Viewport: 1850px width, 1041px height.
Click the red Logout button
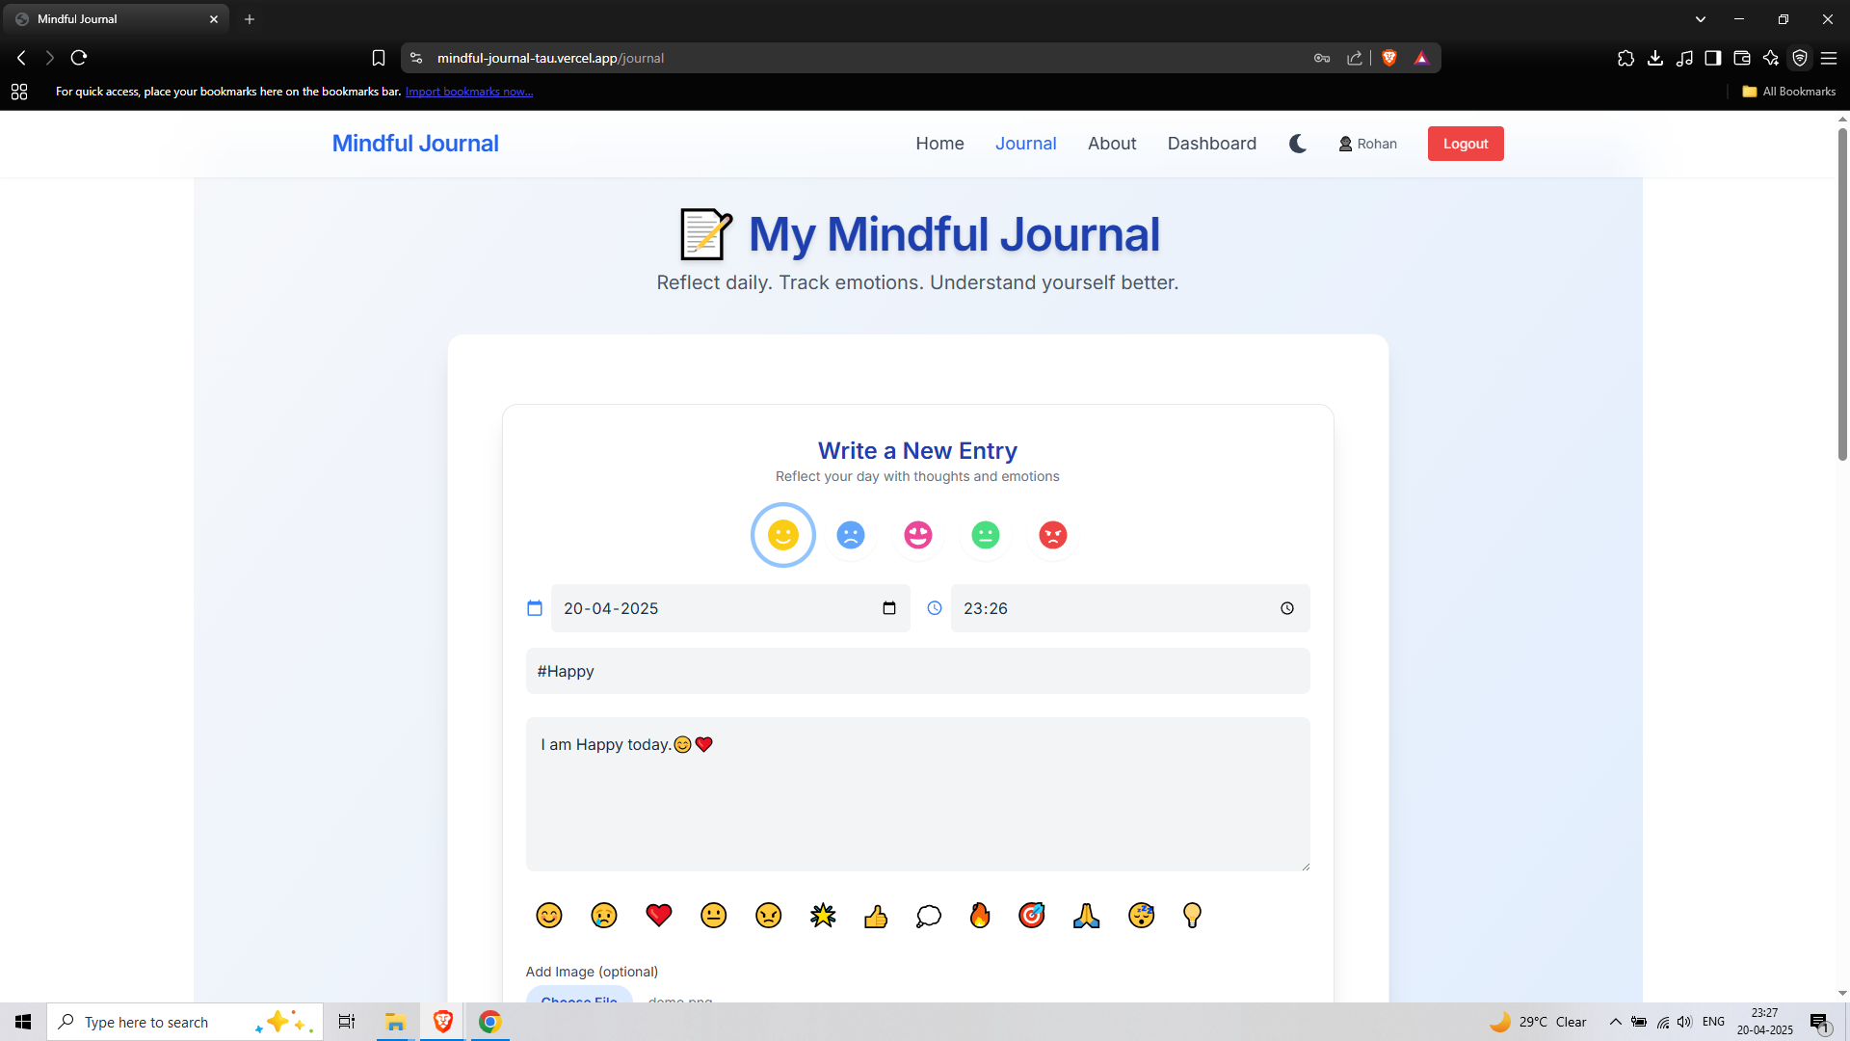point(1465,144)
